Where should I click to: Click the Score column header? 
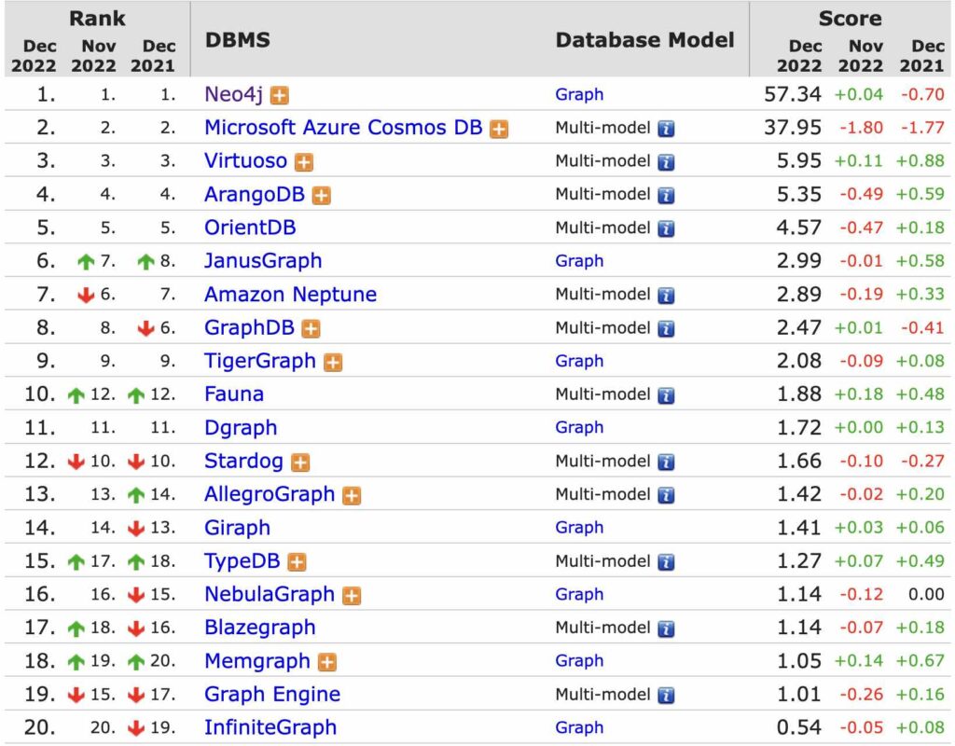tap(851, 18)
